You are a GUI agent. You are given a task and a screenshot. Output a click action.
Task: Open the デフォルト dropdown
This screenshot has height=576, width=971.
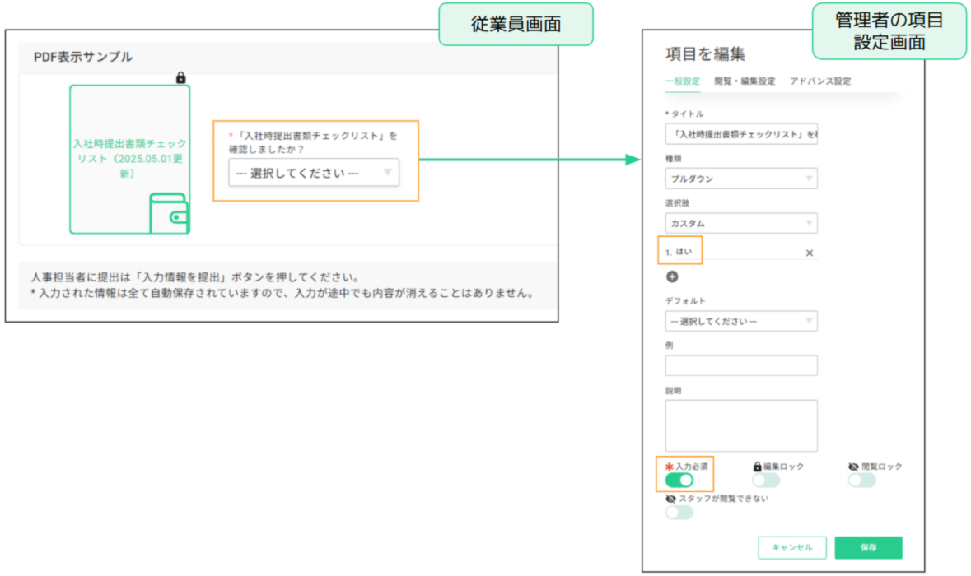[741, 321]
